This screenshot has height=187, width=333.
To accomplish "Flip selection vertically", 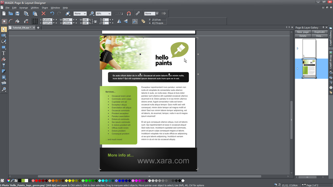I will click(126, 21).
